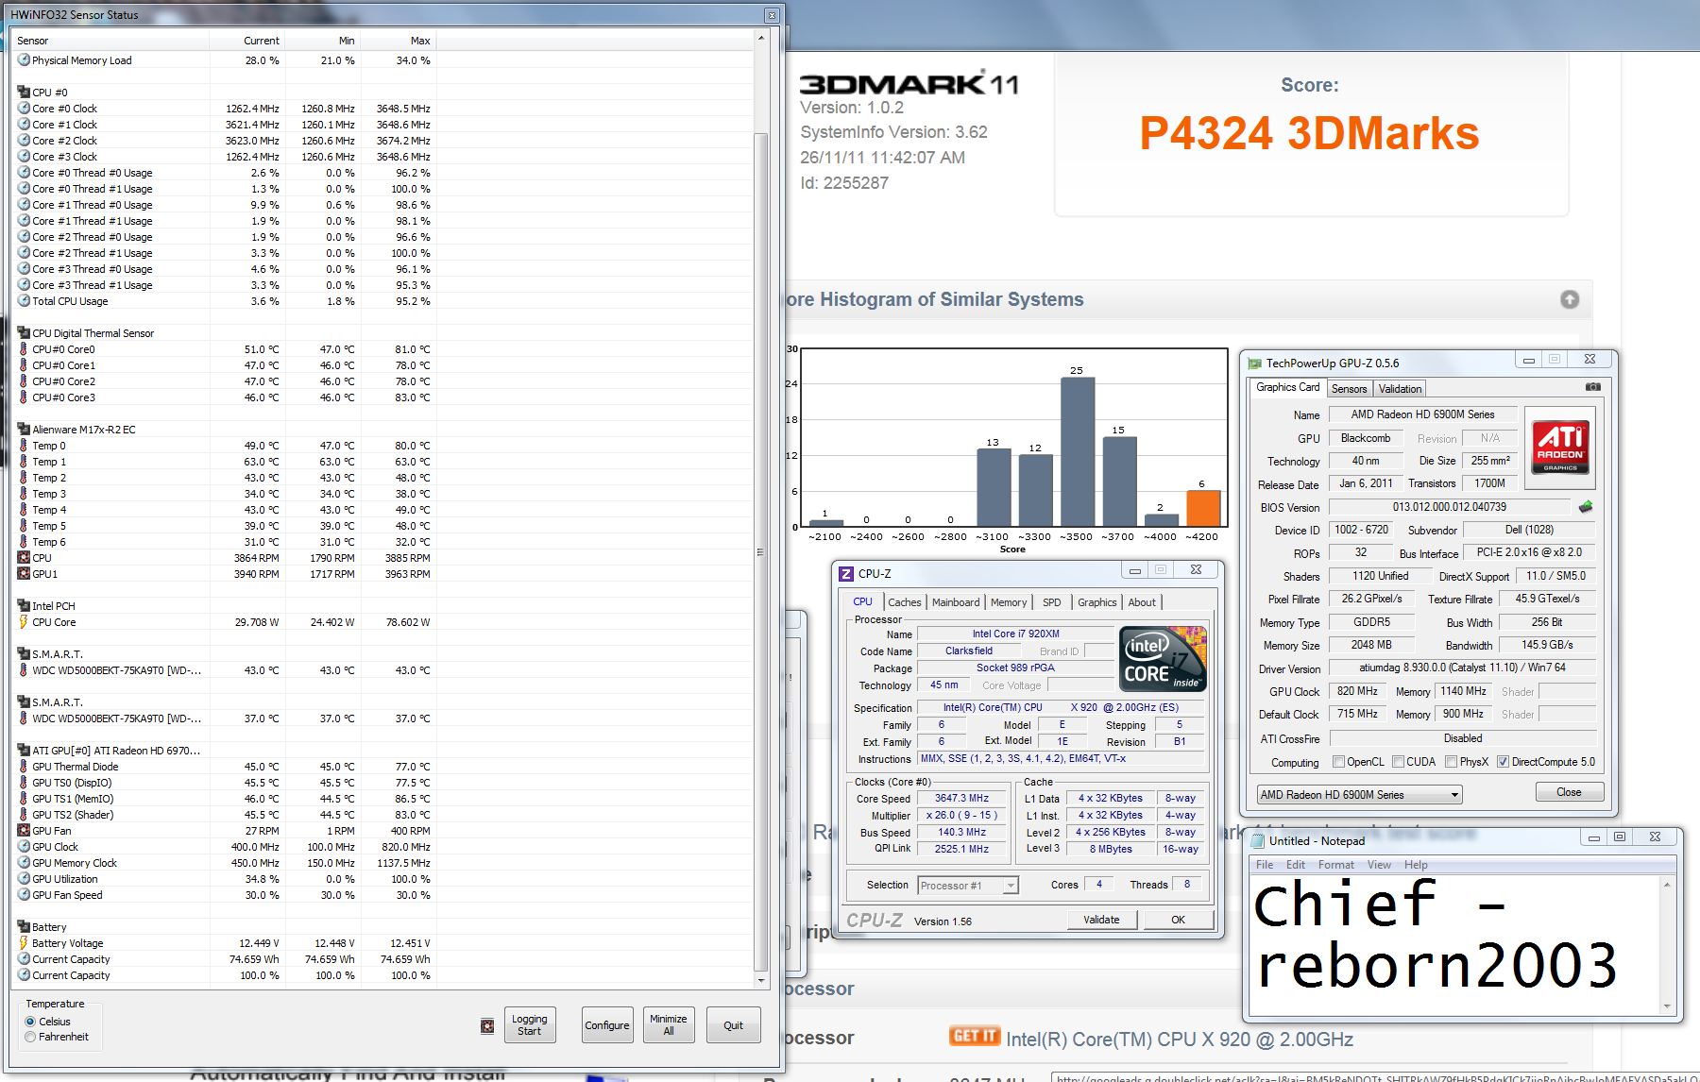Click the GPU-Z screenshot camera icon
This screenshot has width=1700, height=1082.
point(1593,387)
